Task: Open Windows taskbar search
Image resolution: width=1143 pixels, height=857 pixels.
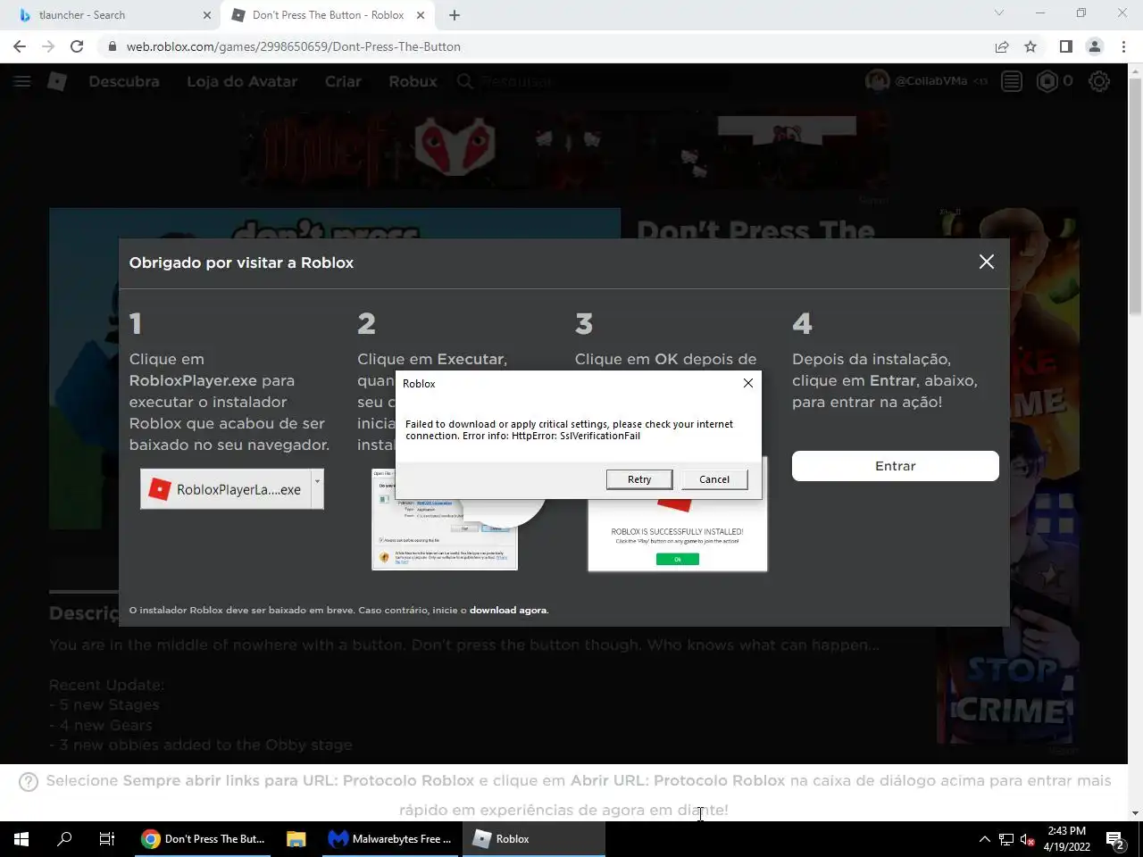Action: point(64,839)
